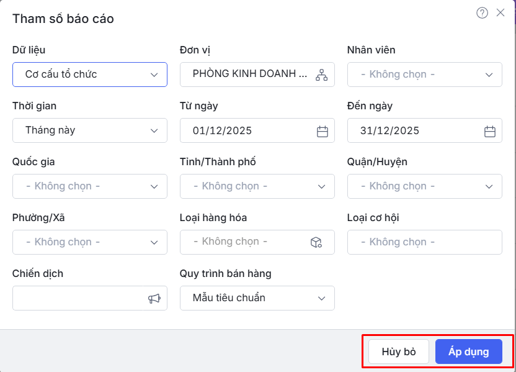Click the Từ ngày date text 01/12/2025

point(222,131)
